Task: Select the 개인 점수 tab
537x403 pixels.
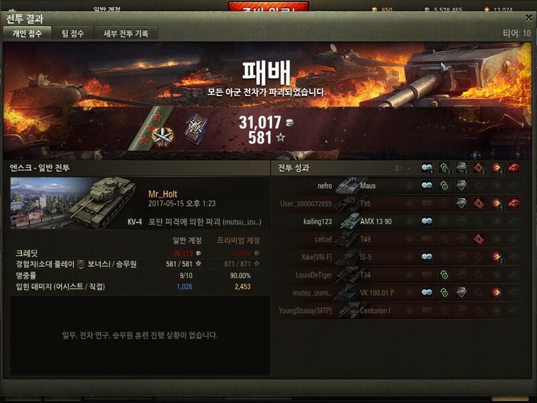Action: (x=27, y=33)
